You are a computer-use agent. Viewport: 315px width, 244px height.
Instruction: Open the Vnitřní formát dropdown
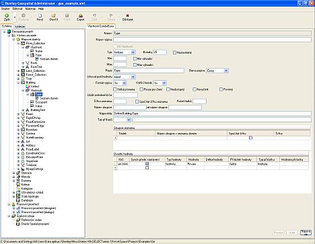point(164,83)
